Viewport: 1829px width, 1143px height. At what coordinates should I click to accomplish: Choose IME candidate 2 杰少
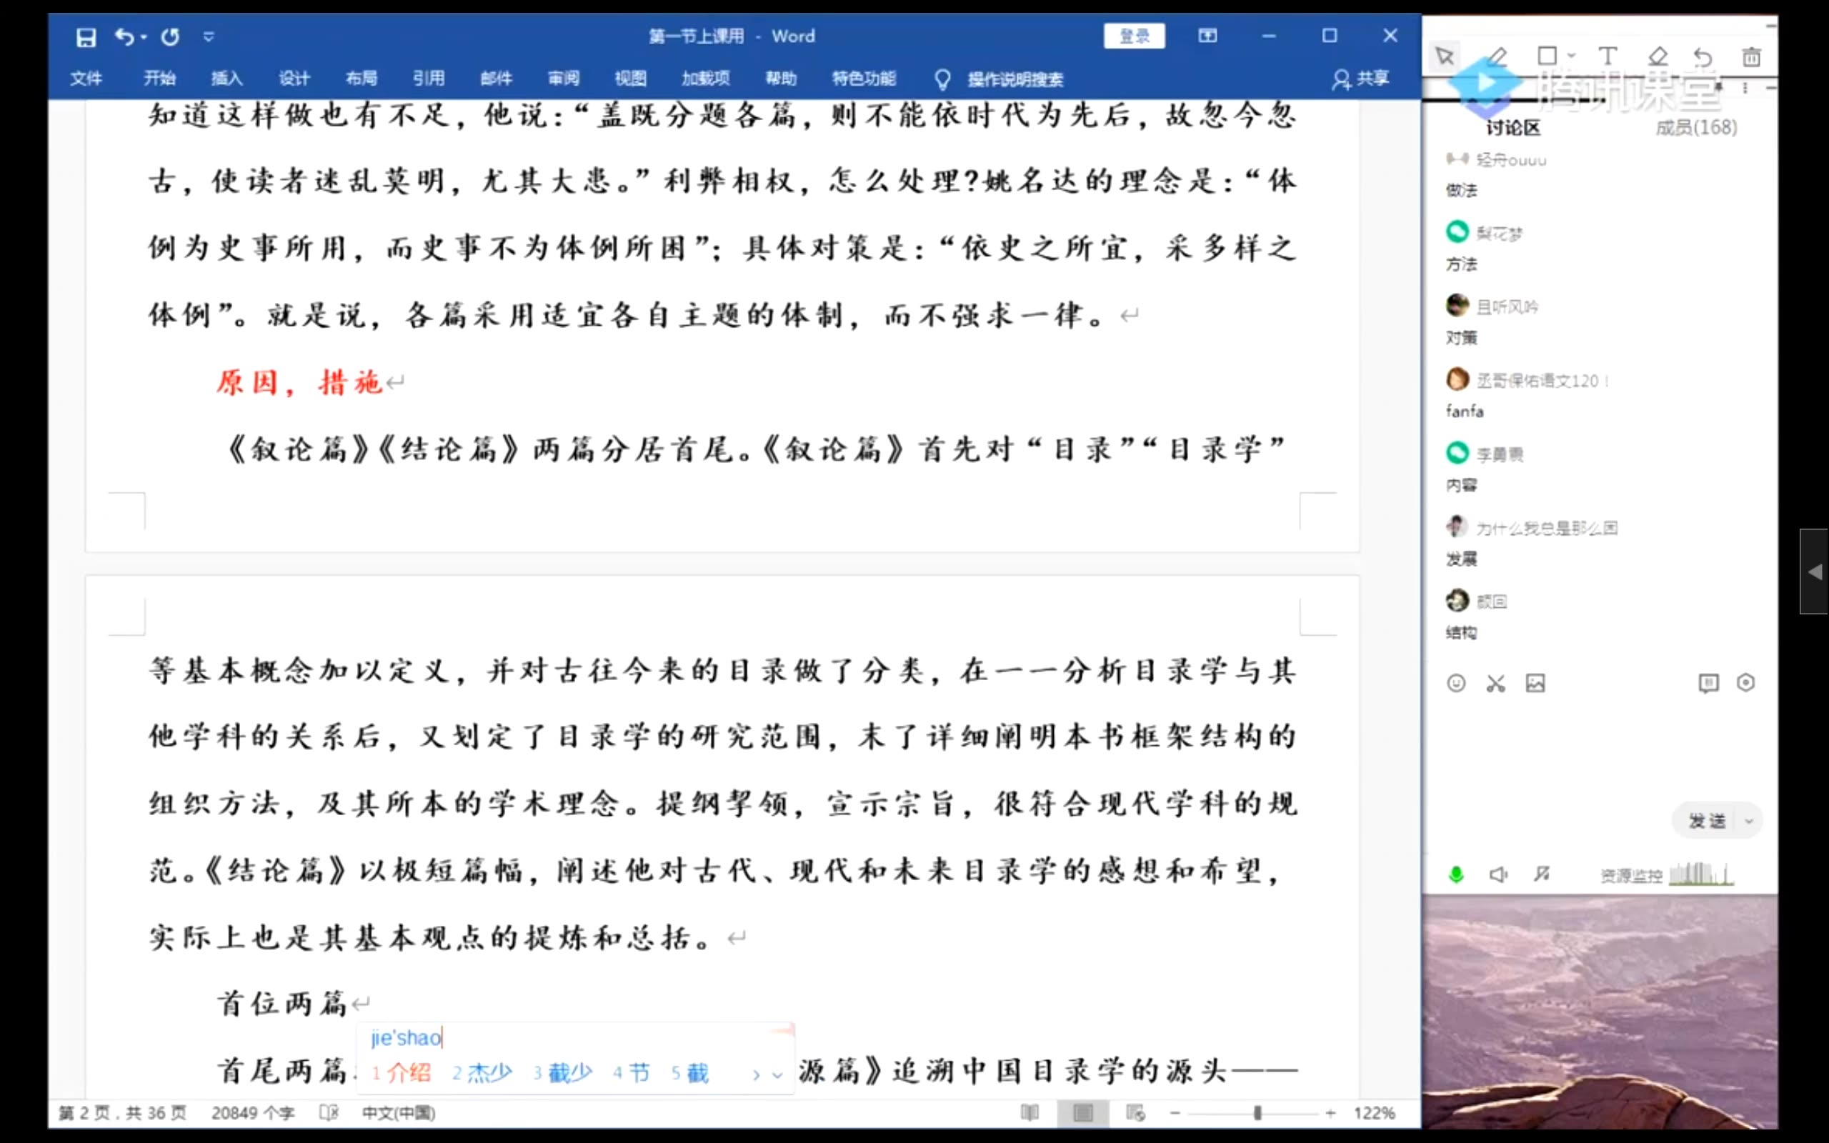(x=482, y=1073)
